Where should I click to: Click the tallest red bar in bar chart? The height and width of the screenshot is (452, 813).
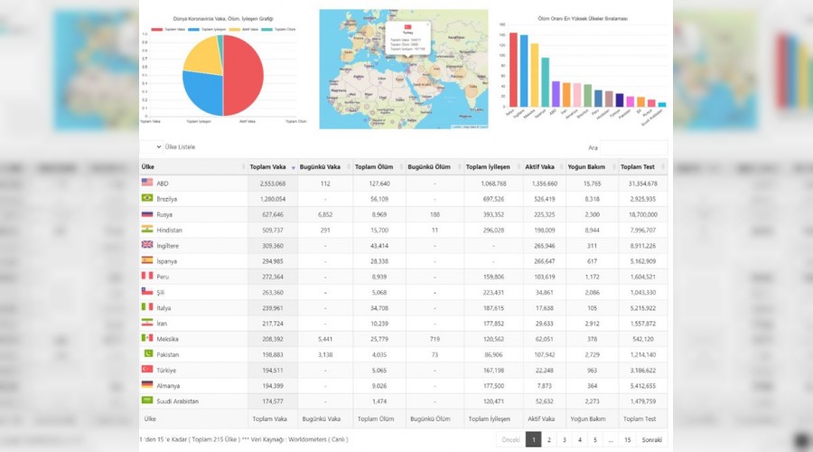(513, 70)
